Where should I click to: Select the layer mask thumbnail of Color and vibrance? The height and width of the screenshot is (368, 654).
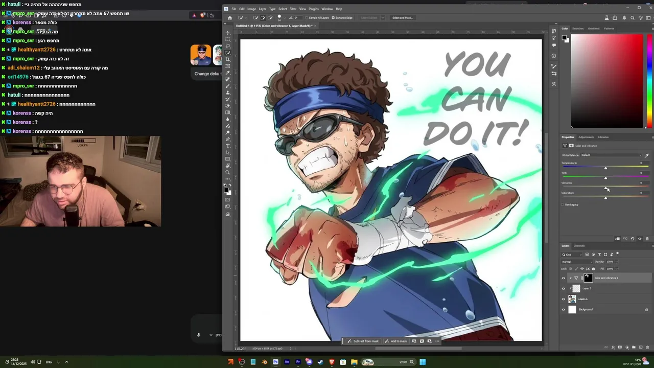[588, 278]
